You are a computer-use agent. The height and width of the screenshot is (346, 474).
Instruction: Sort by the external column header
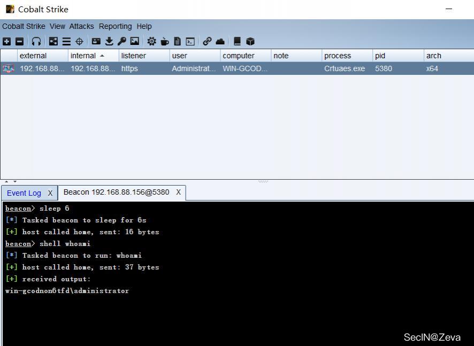click(x=43, y=56)
